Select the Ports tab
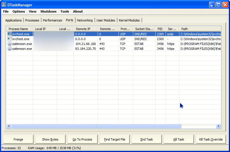 pos(70,20)
